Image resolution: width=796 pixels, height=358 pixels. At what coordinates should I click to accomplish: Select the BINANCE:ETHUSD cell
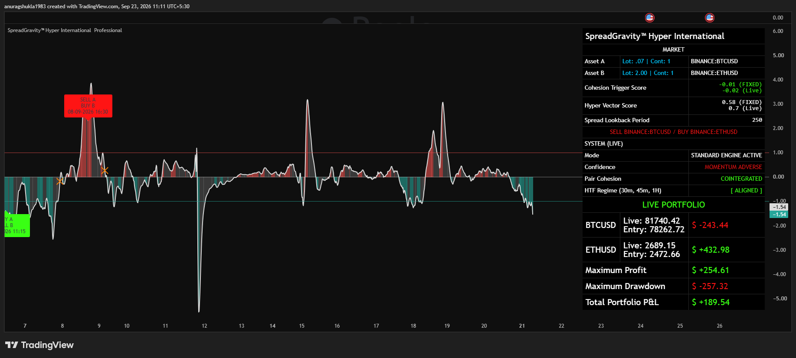coord(727,73)
